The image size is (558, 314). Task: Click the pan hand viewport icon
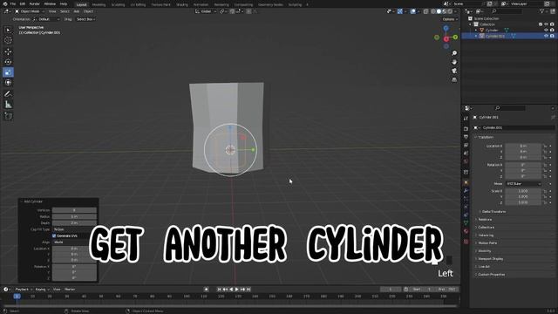point(454,62)
